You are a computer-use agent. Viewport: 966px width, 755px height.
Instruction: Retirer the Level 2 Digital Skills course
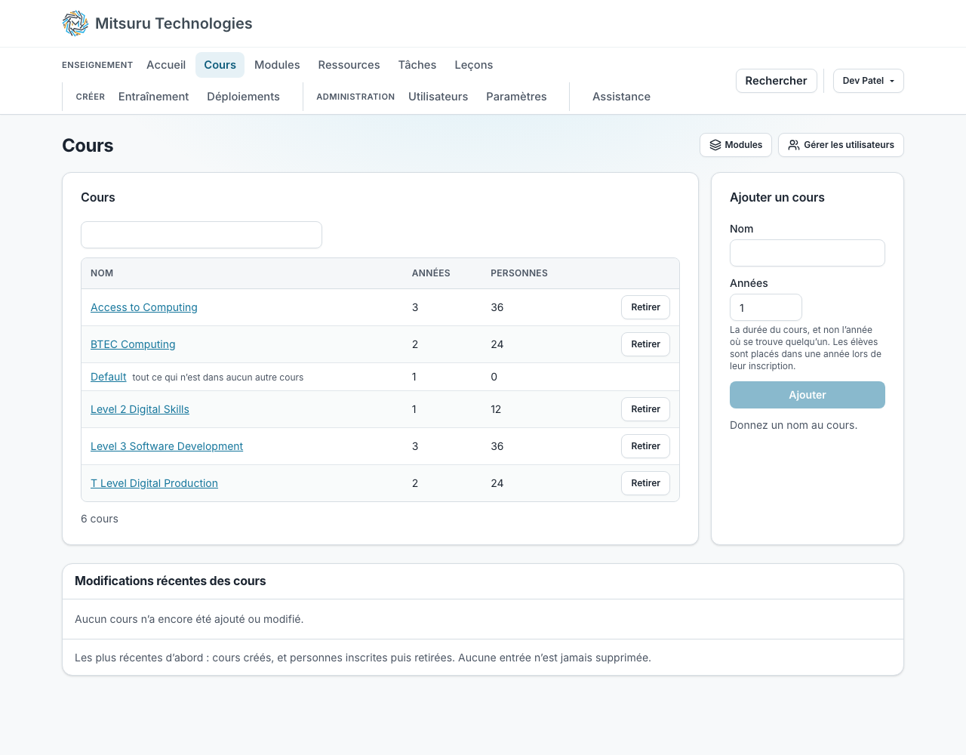(x=645, y=409)
